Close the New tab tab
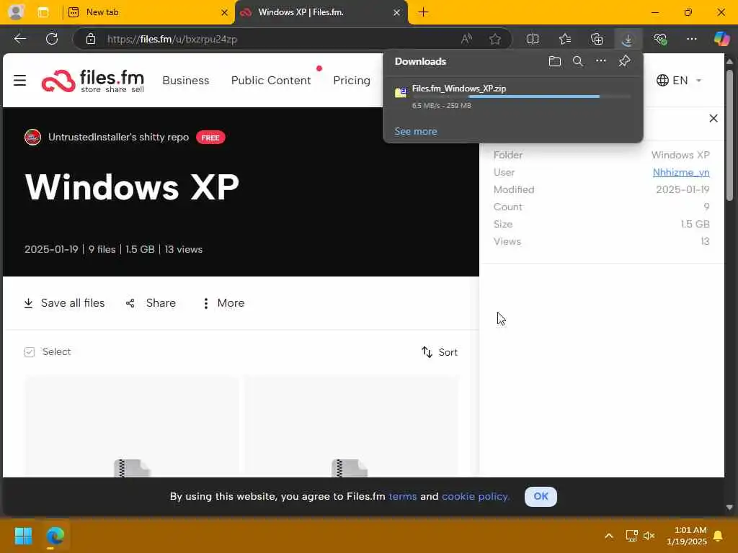Screen dimensions: 738x553 [225, 13]
